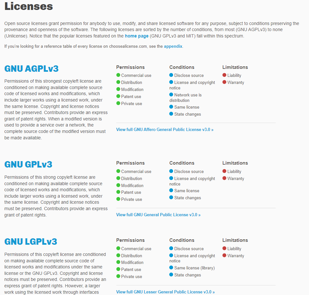Click red dot beside LGPLv3 Warranty
This screenshot has width=309, height=295.
point(224,255)
